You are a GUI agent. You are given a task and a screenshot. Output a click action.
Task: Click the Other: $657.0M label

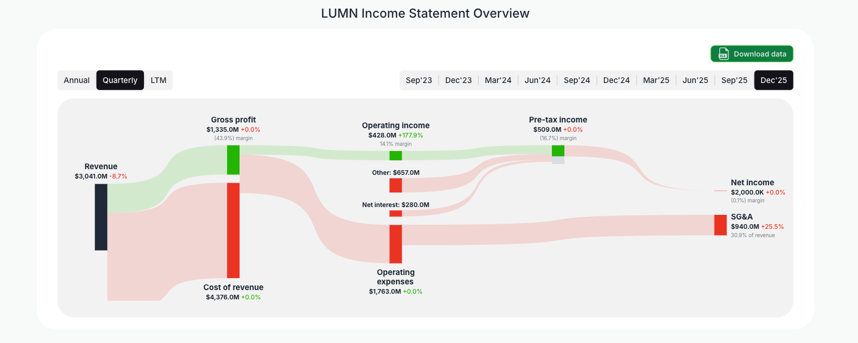[395, 173]
